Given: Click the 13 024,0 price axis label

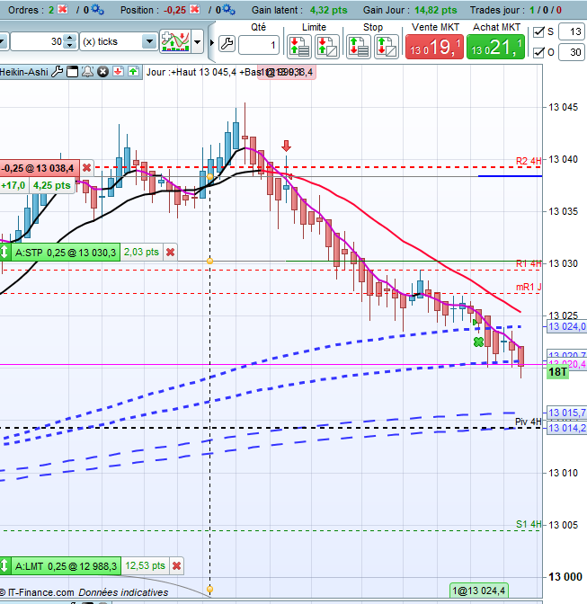Looking at the screenshot, I should click(x=566, y=326).
